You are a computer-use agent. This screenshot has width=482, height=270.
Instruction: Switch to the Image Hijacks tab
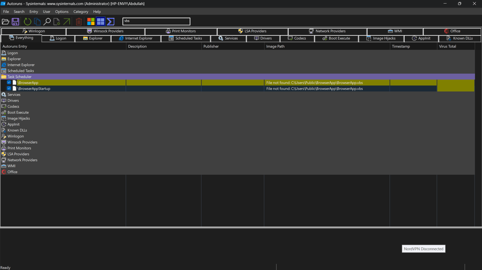[381, 38]
